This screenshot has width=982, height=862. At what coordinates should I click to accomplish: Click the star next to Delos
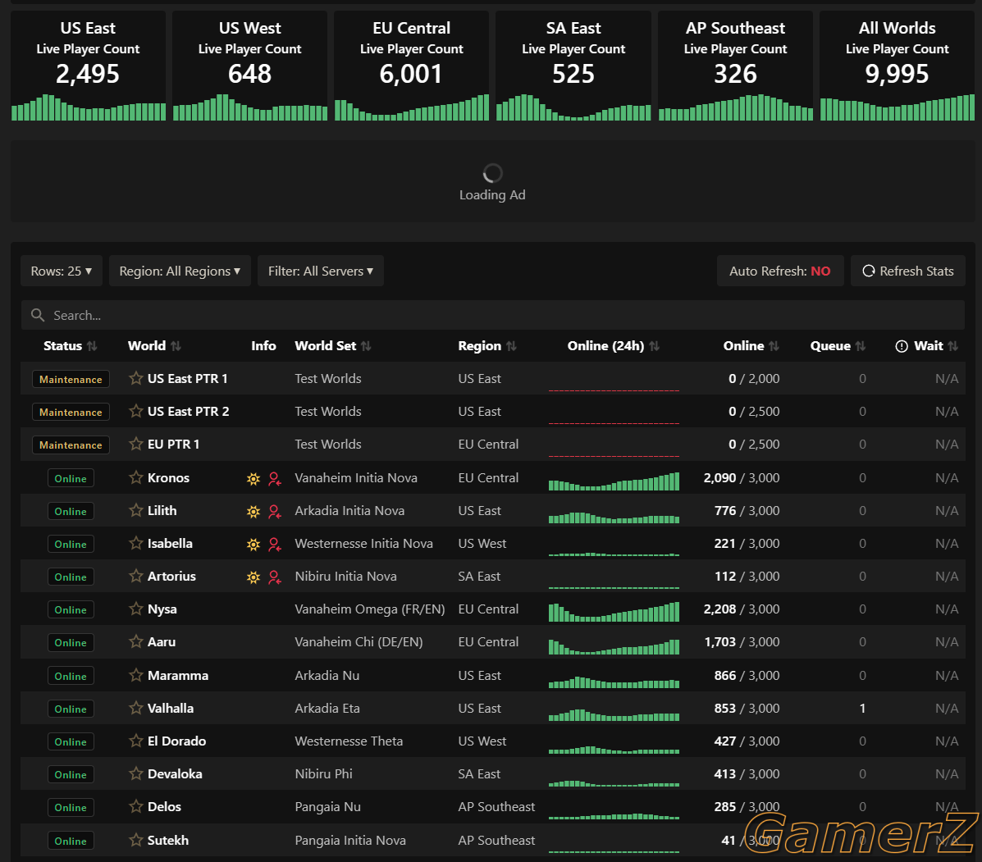click(136, 806)
